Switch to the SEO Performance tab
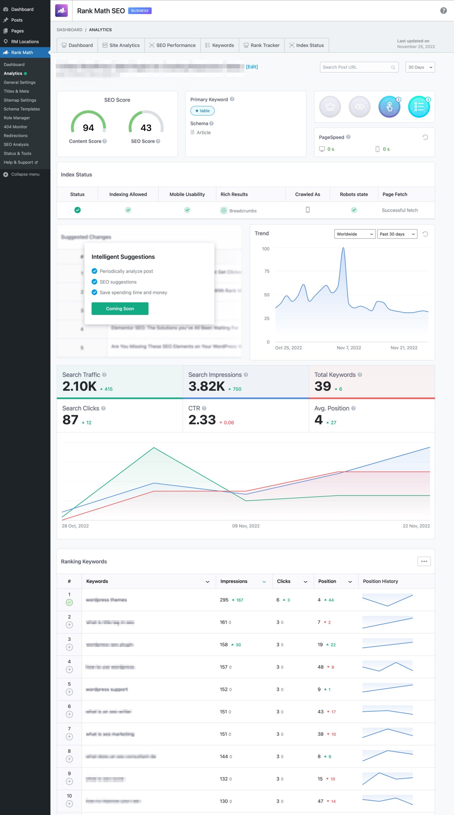This screenshot has width=454, height=815. [172, 45]
